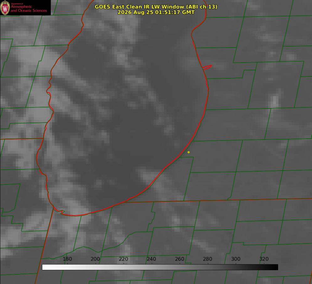Viewport: 312px width, 284px height.
Task: Click the 320 colorbar label
Action: click(264, 259)
